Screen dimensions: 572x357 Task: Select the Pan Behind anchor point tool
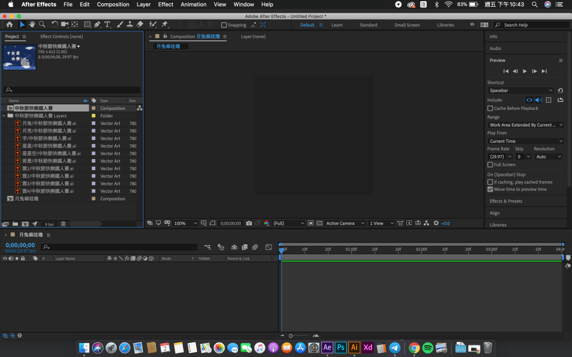click(x=75, y=25)
